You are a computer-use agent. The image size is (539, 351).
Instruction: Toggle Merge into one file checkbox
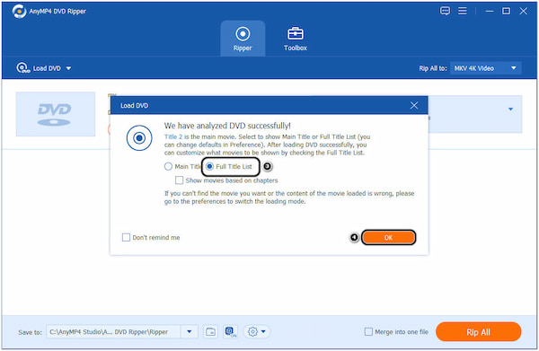click(x=368, y=332)
